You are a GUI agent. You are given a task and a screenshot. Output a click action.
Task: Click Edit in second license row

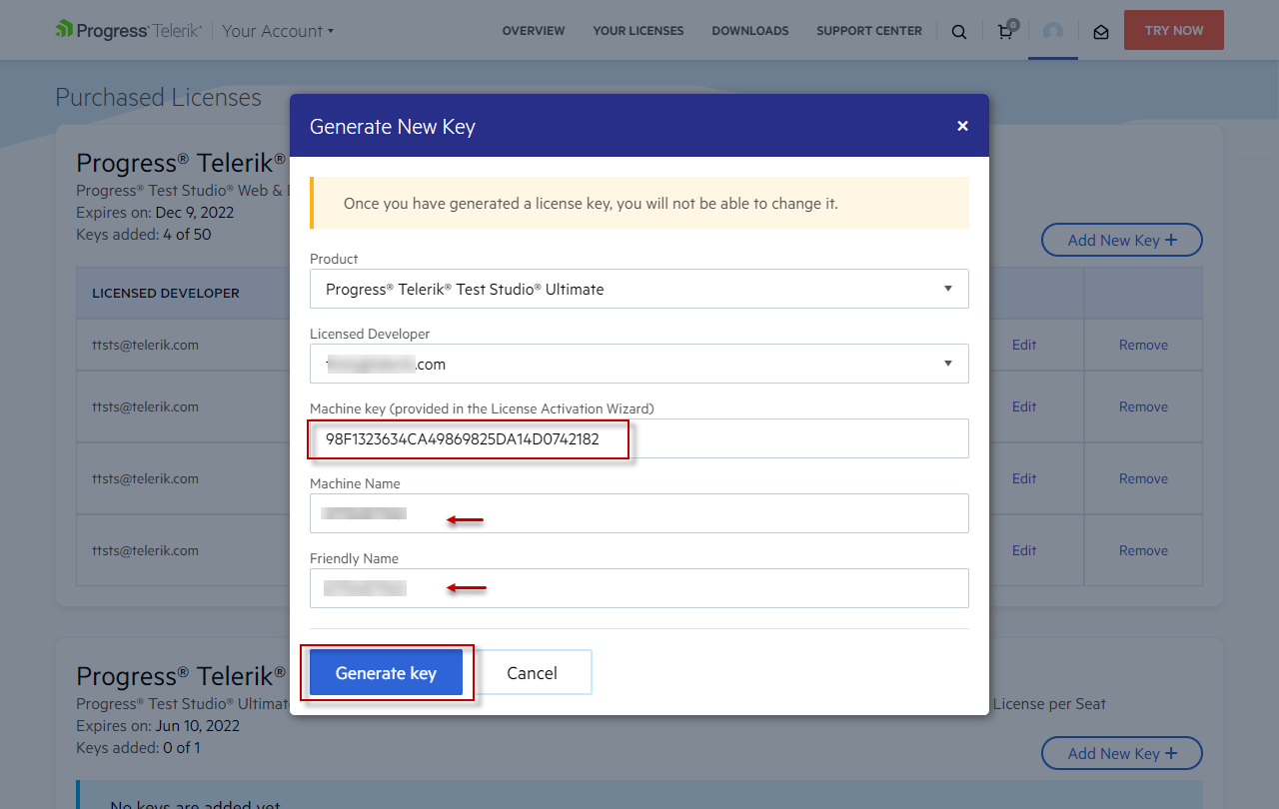click(1024, 406)
